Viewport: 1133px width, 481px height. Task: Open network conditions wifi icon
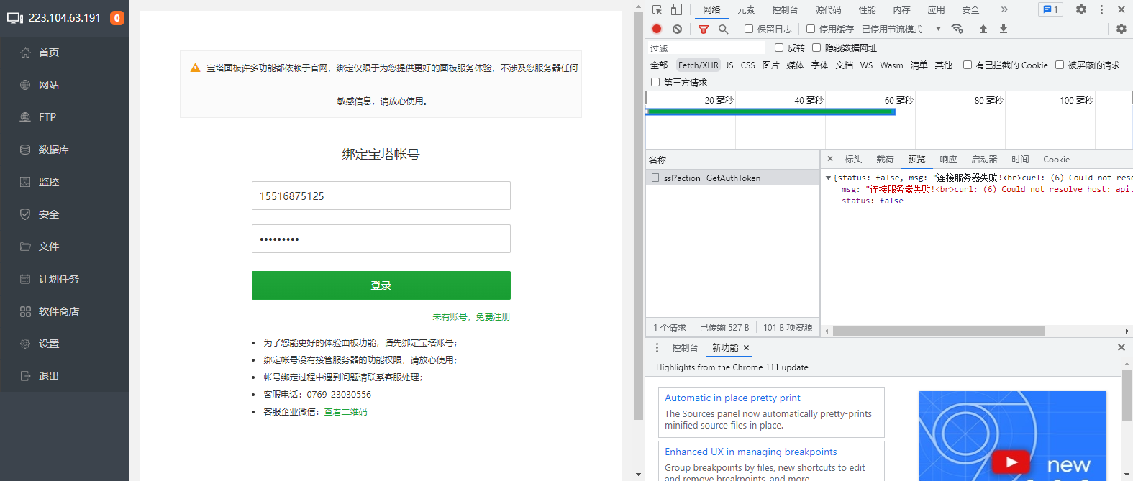coord(957,29)
